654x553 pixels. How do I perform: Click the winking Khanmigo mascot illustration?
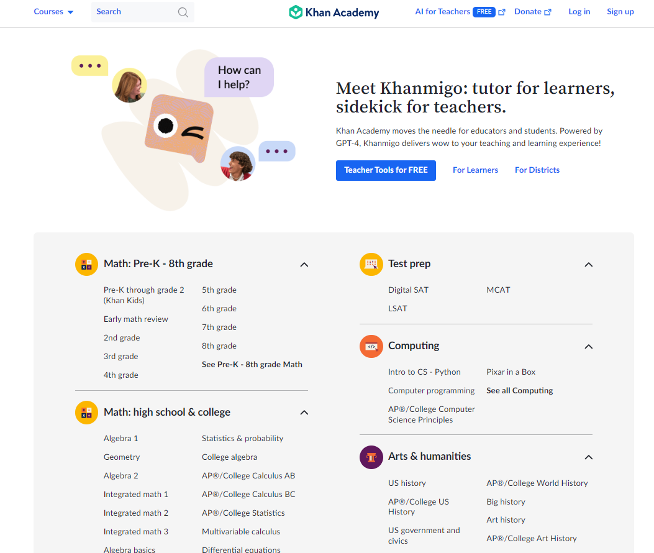[179, 128]
